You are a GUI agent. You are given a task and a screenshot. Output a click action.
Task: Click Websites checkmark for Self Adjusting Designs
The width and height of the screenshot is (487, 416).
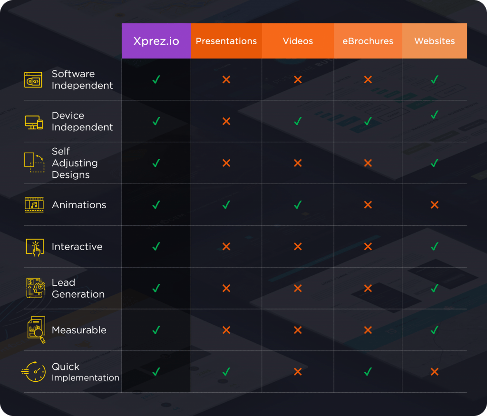[x=435, y=163]
